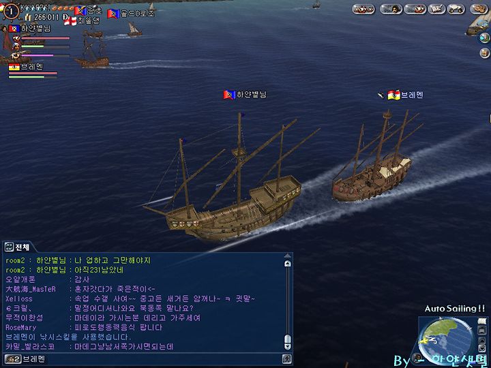Select the 브레멘 ship name label

[406, 95]
